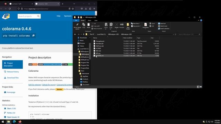
Task: Click the Donate button on PyPI page
Action: (59, 89)
